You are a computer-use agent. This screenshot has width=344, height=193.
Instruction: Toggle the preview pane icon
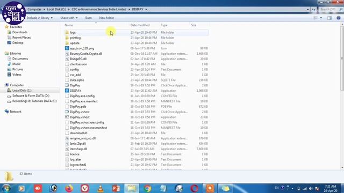point(329,18)
